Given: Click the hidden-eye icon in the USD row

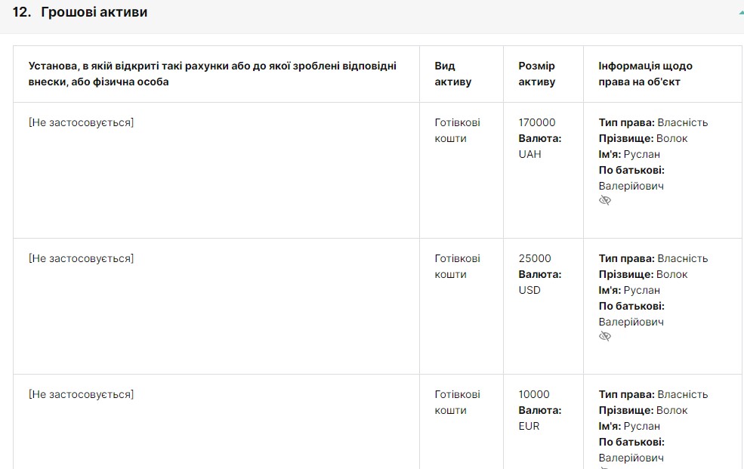Looking at the screenshot, I should [x=605, y=336].
